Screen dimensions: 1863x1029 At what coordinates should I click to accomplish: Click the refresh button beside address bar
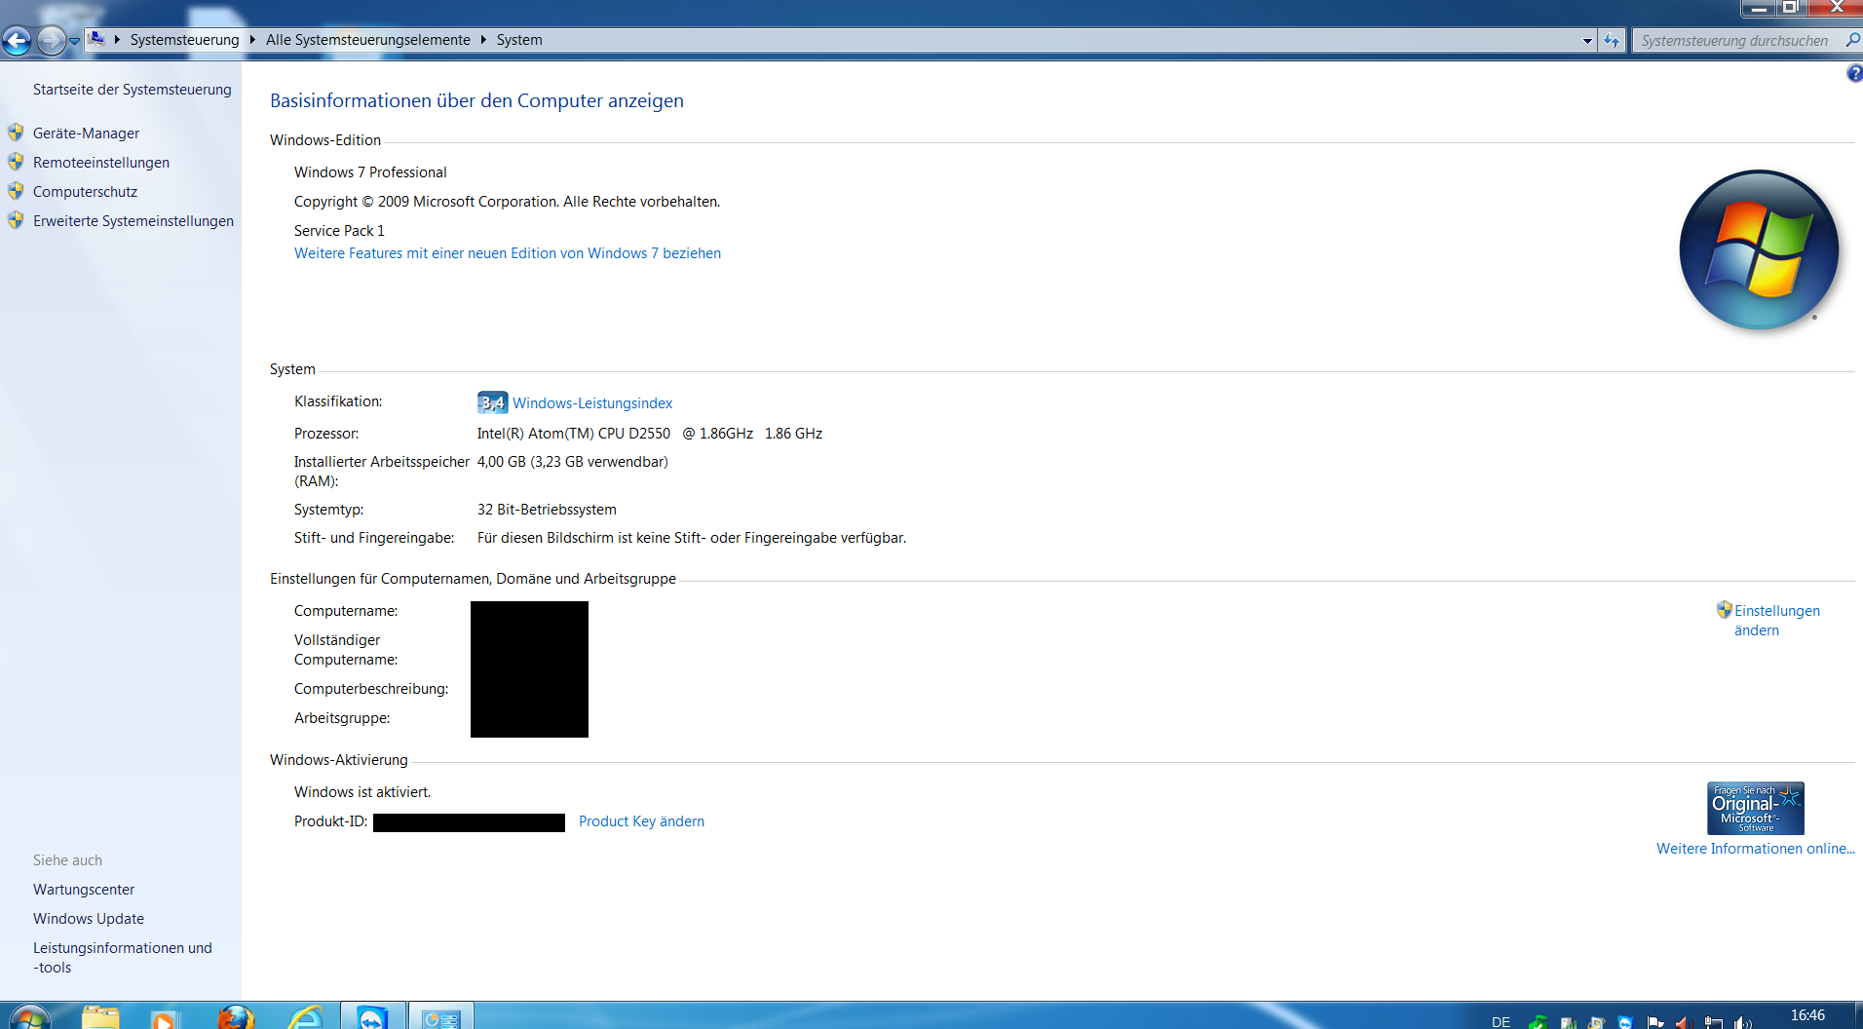click(1612, 41)
